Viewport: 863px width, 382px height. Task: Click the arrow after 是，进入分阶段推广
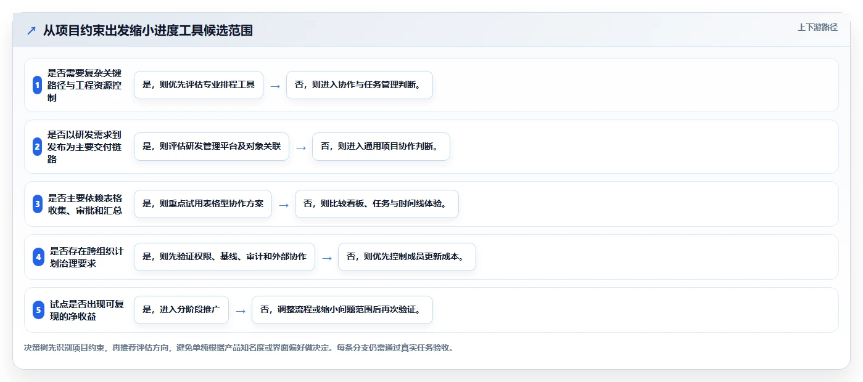pos(241,311)
